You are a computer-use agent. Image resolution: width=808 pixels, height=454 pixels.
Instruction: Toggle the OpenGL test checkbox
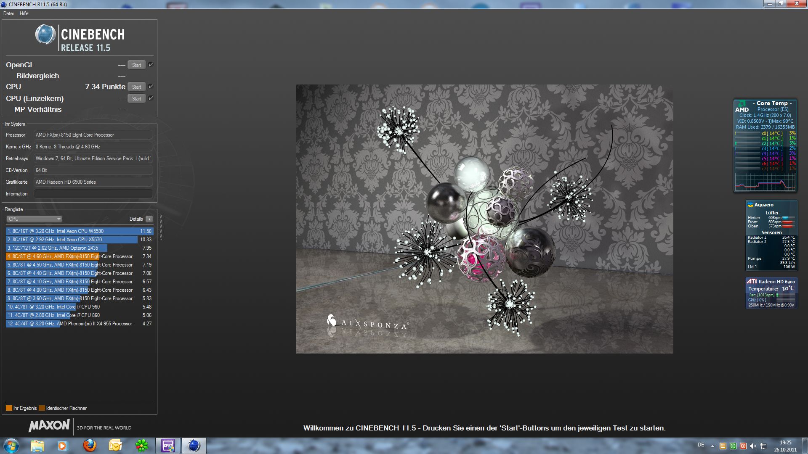tap(151, 65)
